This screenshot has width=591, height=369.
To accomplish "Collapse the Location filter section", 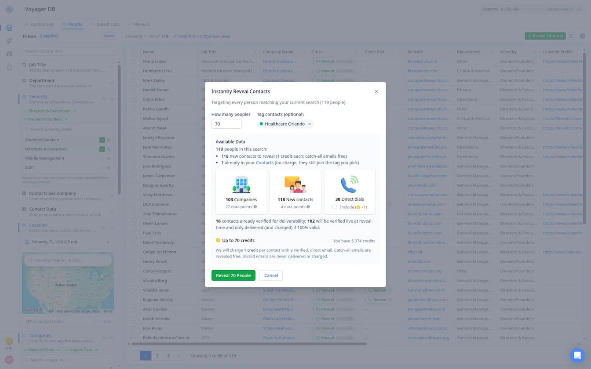I will click(112, 228).
